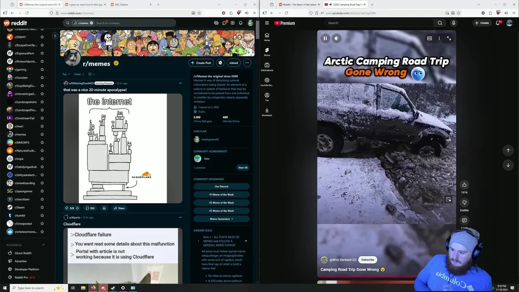Image resolution: width=519 pixels, height=292 pixels.
Task: Toggle r/memes notification bell off button
Action: (x=220, y=63)
